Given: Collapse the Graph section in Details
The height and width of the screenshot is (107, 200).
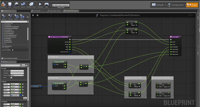Looking at the screenshot, I should pyautogui.click(x=2, y=69).
